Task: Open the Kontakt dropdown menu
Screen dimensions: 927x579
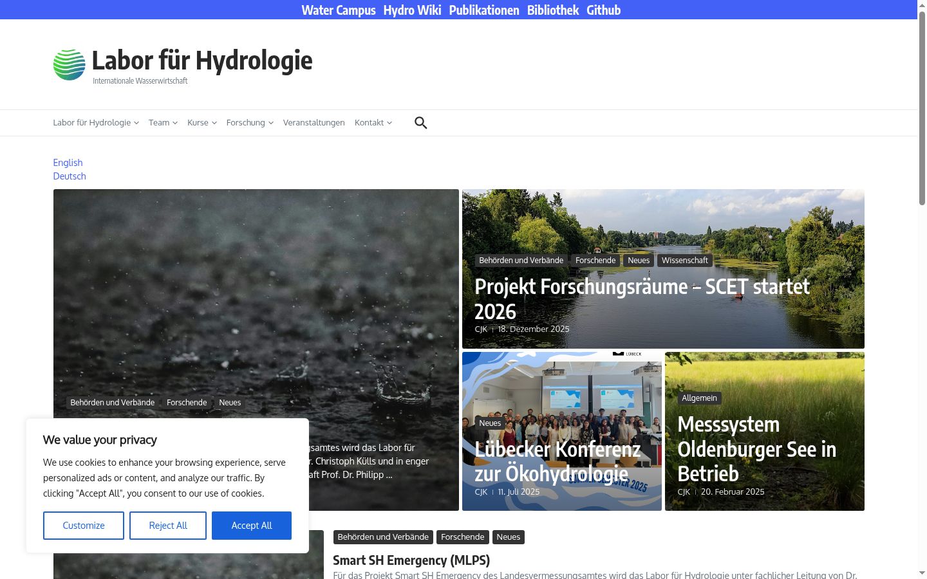Action: [373, 123]
